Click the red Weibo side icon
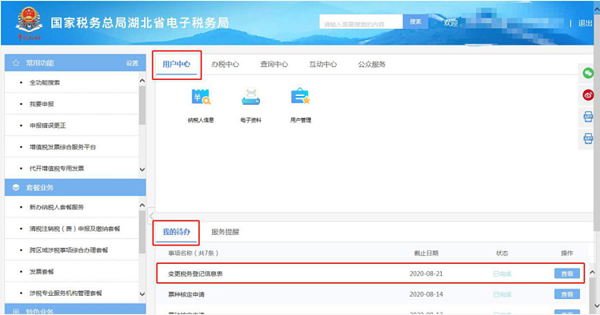 588,95
